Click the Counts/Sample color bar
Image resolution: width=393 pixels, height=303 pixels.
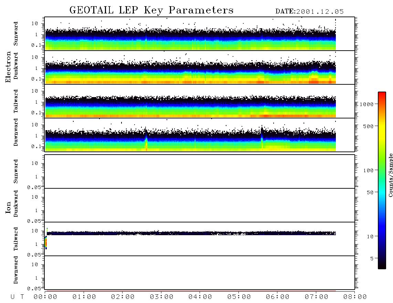click(x=382, y=180)
